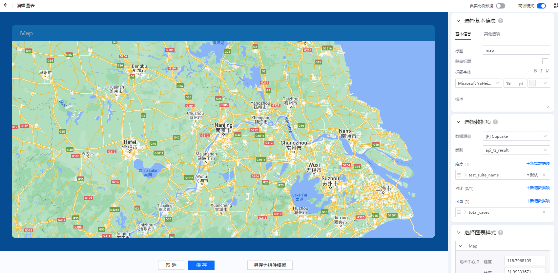Check the 隐藏标题 checkbox
The height and width of the screenshot is (273, 558).
pos(545,61)
